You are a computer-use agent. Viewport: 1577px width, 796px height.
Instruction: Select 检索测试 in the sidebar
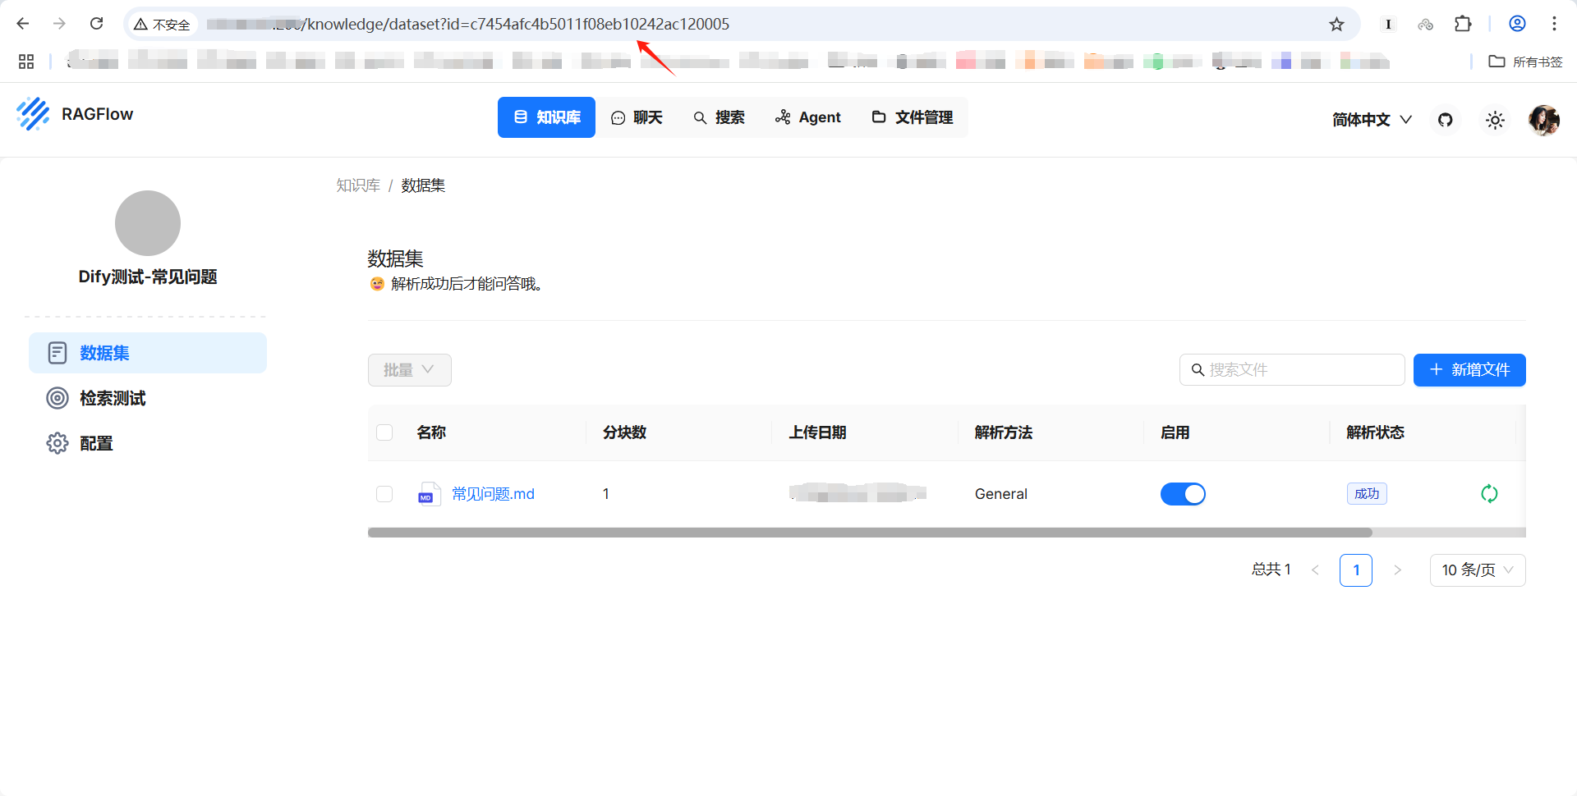click(x=148, y=398)
